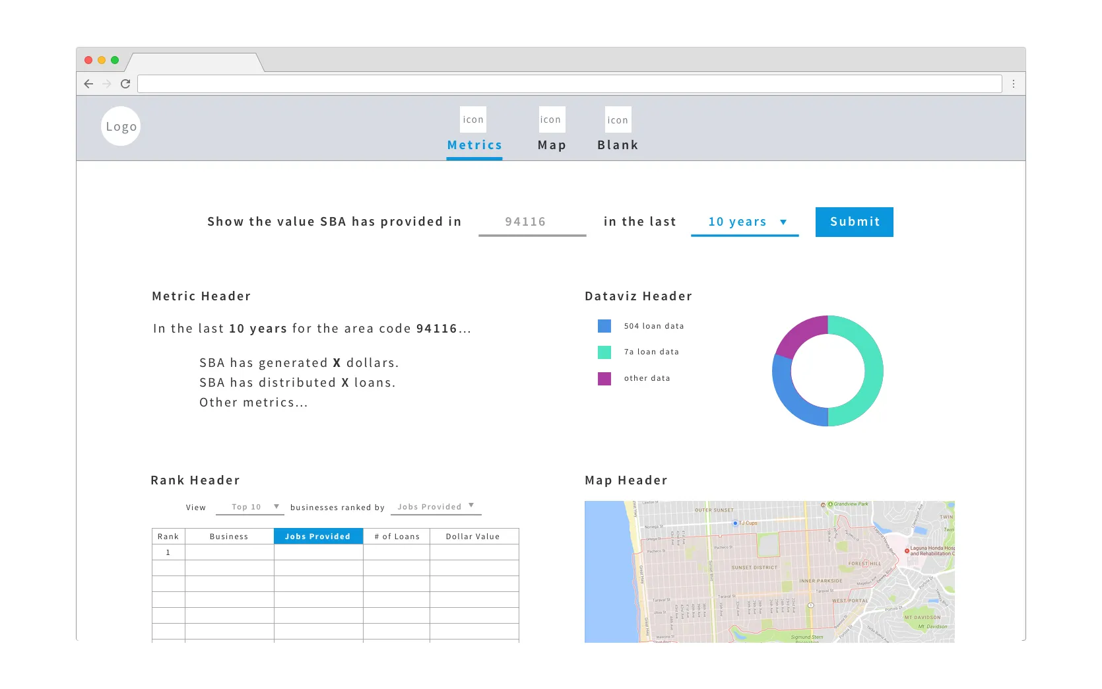
Task: Select the Jobs Provided column header
Action: tap(318, 536)
